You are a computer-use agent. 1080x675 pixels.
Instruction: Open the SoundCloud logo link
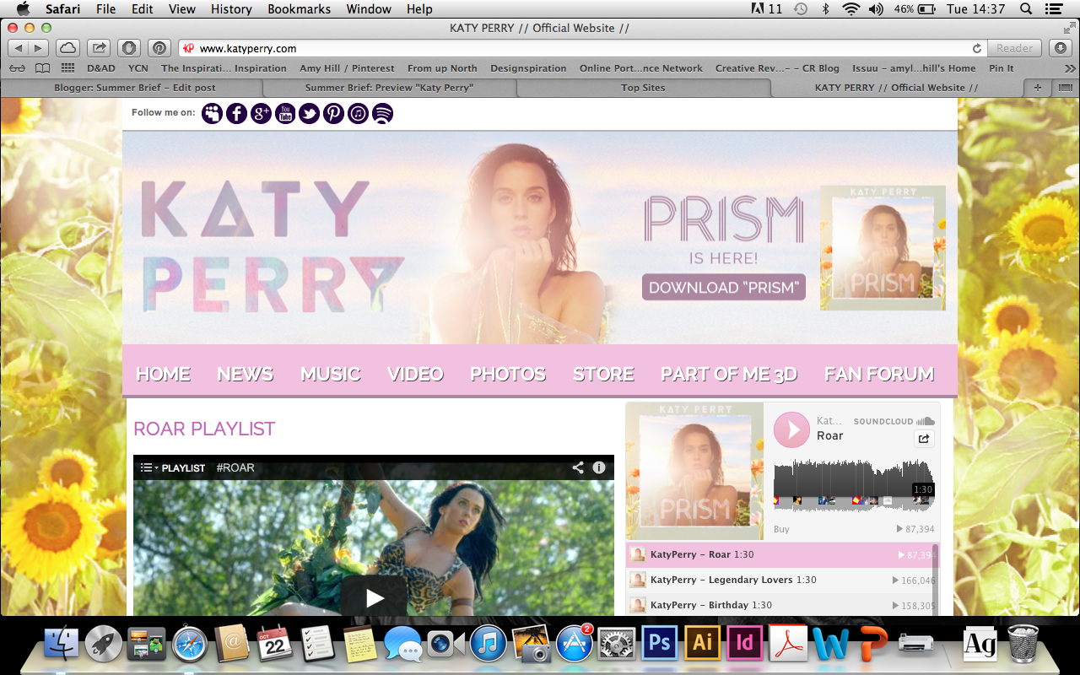tap(894, 421)
